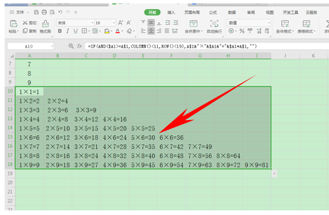Open the font name dropdown
The image size is (329, 215).
[x=92, y=22]
